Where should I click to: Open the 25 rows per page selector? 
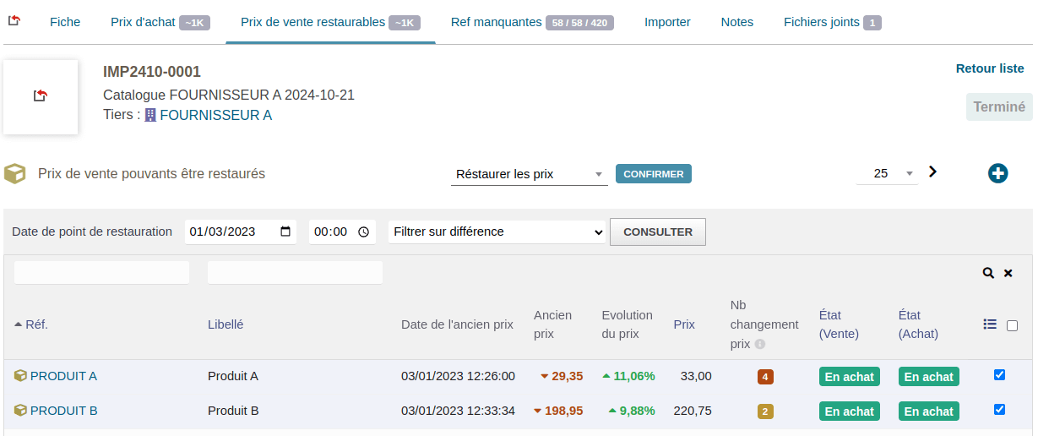pyautogui.click(x=888, y=173)
